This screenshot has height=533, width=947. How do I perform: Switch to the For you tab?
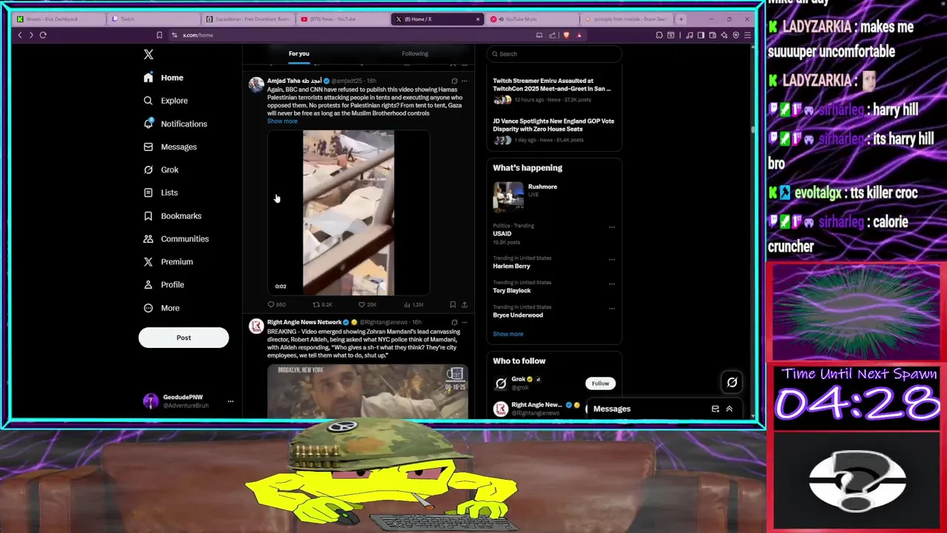[299, 53]
